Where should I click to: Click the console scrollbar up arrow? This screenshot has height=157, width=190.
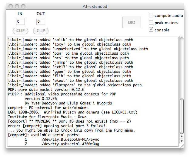(182, 136)
